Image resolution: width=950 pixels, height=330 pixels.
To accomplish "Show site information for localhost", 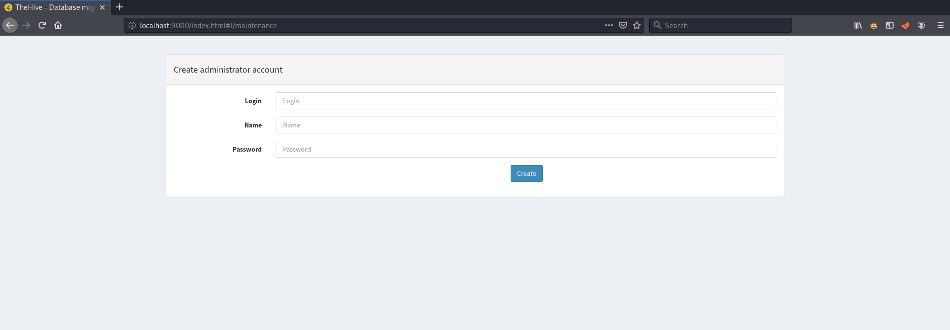I will click(132, 25).
